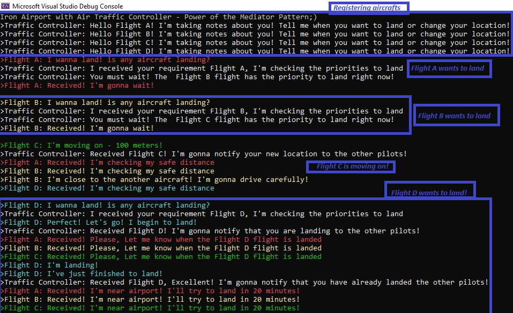Screen dimensions: 513x313
Task: Click line 'Flight B: I'm close to the another aircraft!'
Action: coord(154,179)
